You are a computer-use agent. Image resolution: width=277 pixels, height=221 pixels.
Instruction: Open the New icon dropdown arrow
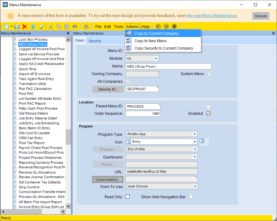(11, 26)
